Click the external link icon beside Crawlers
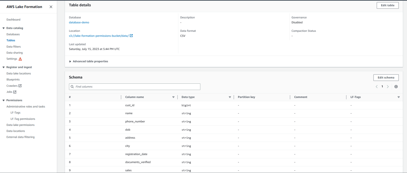 [x=20, y=86]
